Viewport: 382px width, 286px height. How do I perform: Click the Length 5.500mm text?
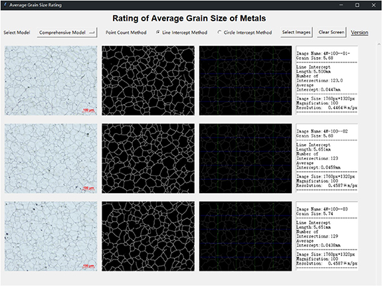click(314, 72)
